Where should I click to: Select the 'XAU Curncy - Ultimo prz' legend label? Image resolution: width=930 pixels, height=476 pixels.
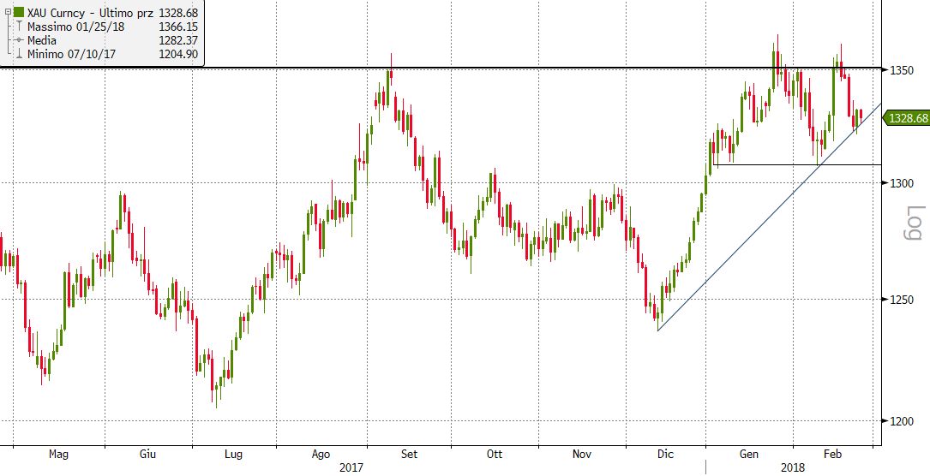click(x=90, y=13)
